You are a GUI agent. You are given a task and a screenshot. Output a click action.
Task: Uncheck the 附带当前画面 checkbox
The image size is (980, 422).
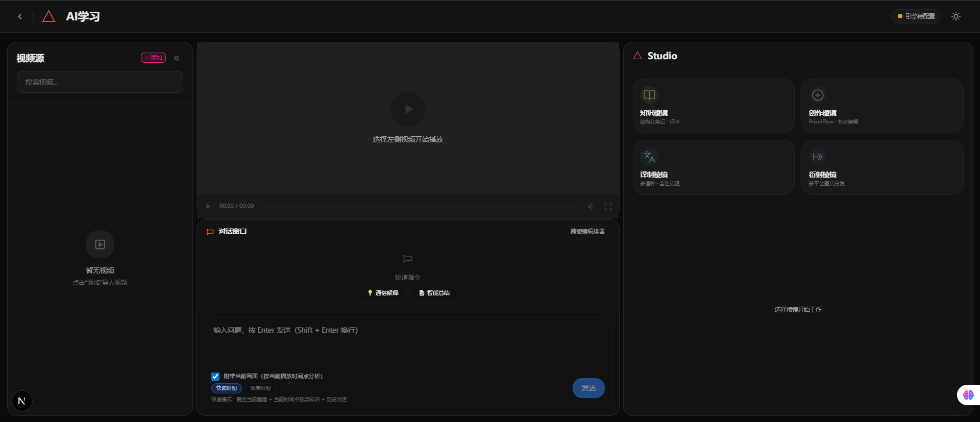215,377
